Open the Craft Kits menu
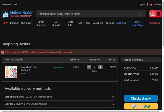Image resolution: width=164 pixels, height=112 pixels. (x=70, y=24)
